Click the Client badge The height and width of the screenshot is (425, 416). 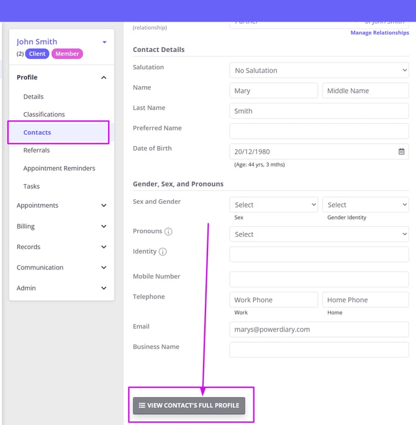pyautogui.click(x=37, y=54)
